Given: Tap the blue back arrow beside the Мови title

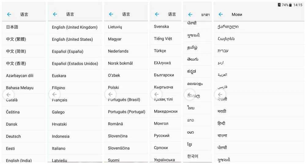Looking at the screenshot, I should (x=221, y=14).
